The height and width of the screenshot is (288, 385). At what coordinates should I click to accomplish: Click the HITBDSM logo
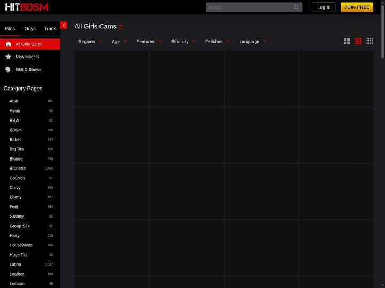[27, 7]
